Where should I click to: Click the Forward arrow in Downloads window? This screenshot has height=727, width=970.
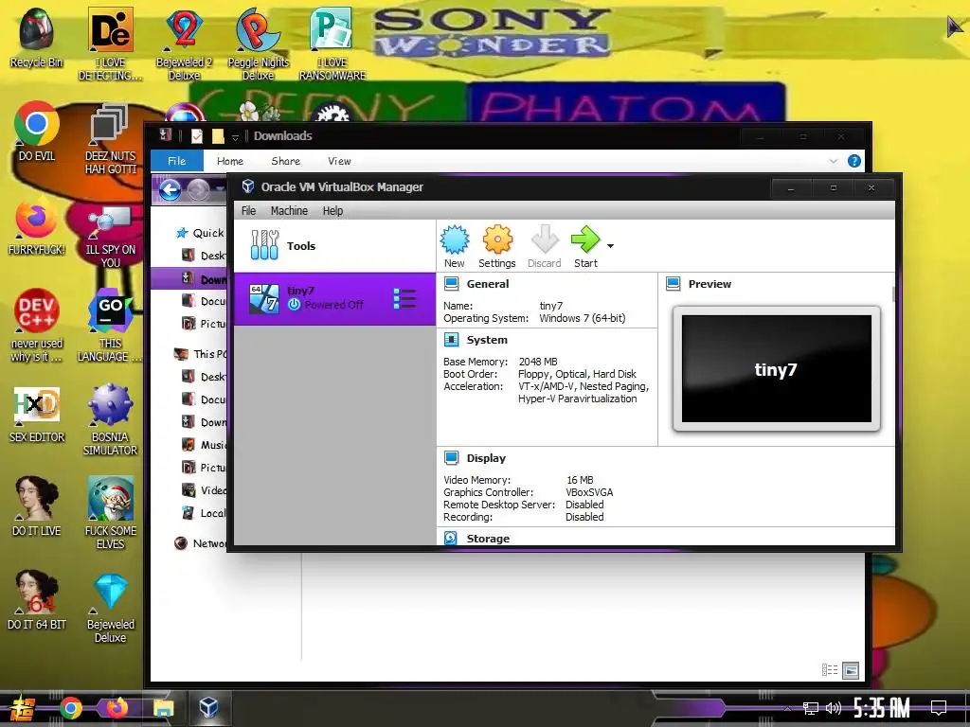199,189
